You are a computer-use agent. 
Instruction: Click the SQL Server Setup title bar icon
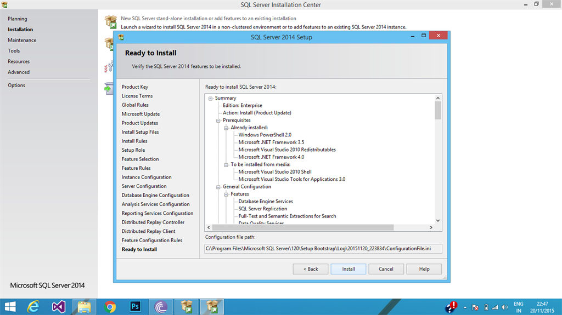(121, 37)
